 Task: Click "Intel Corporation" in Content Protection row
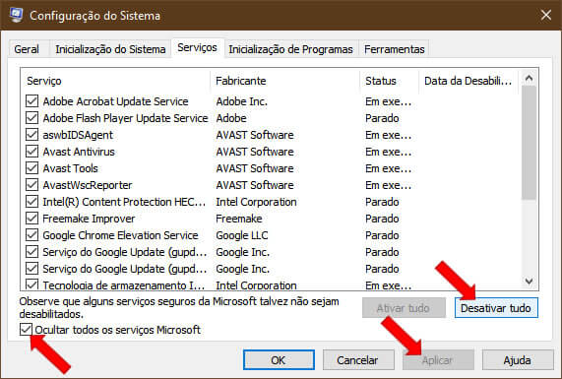click(x=256, y=202)
